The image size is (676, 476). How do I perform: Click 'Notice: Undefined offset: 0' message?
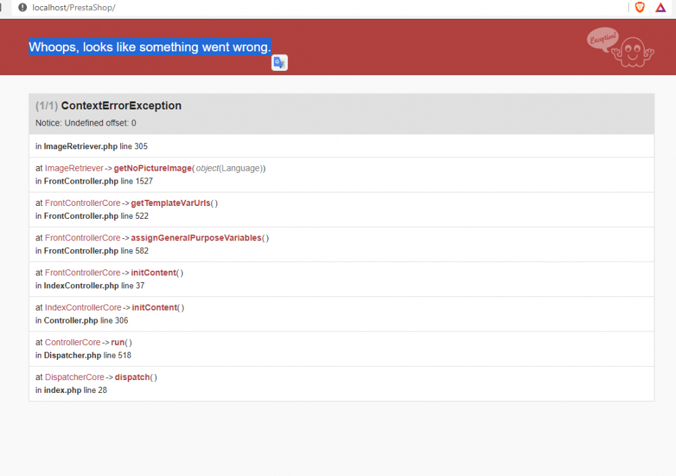click(86, 123)
